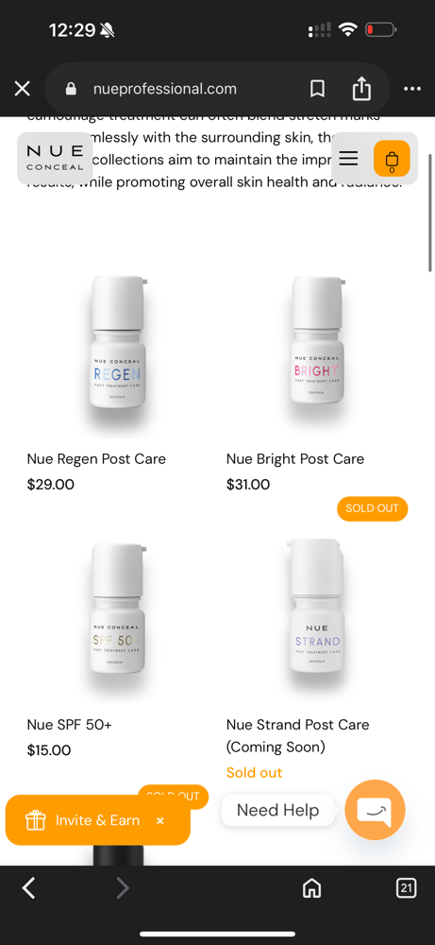Go to the browser home icon

(311, 887)
